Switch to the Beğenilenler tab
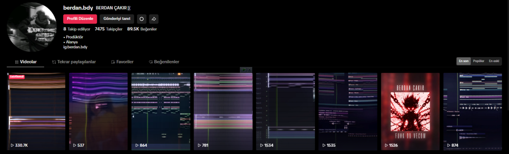 tap(164, 62)
